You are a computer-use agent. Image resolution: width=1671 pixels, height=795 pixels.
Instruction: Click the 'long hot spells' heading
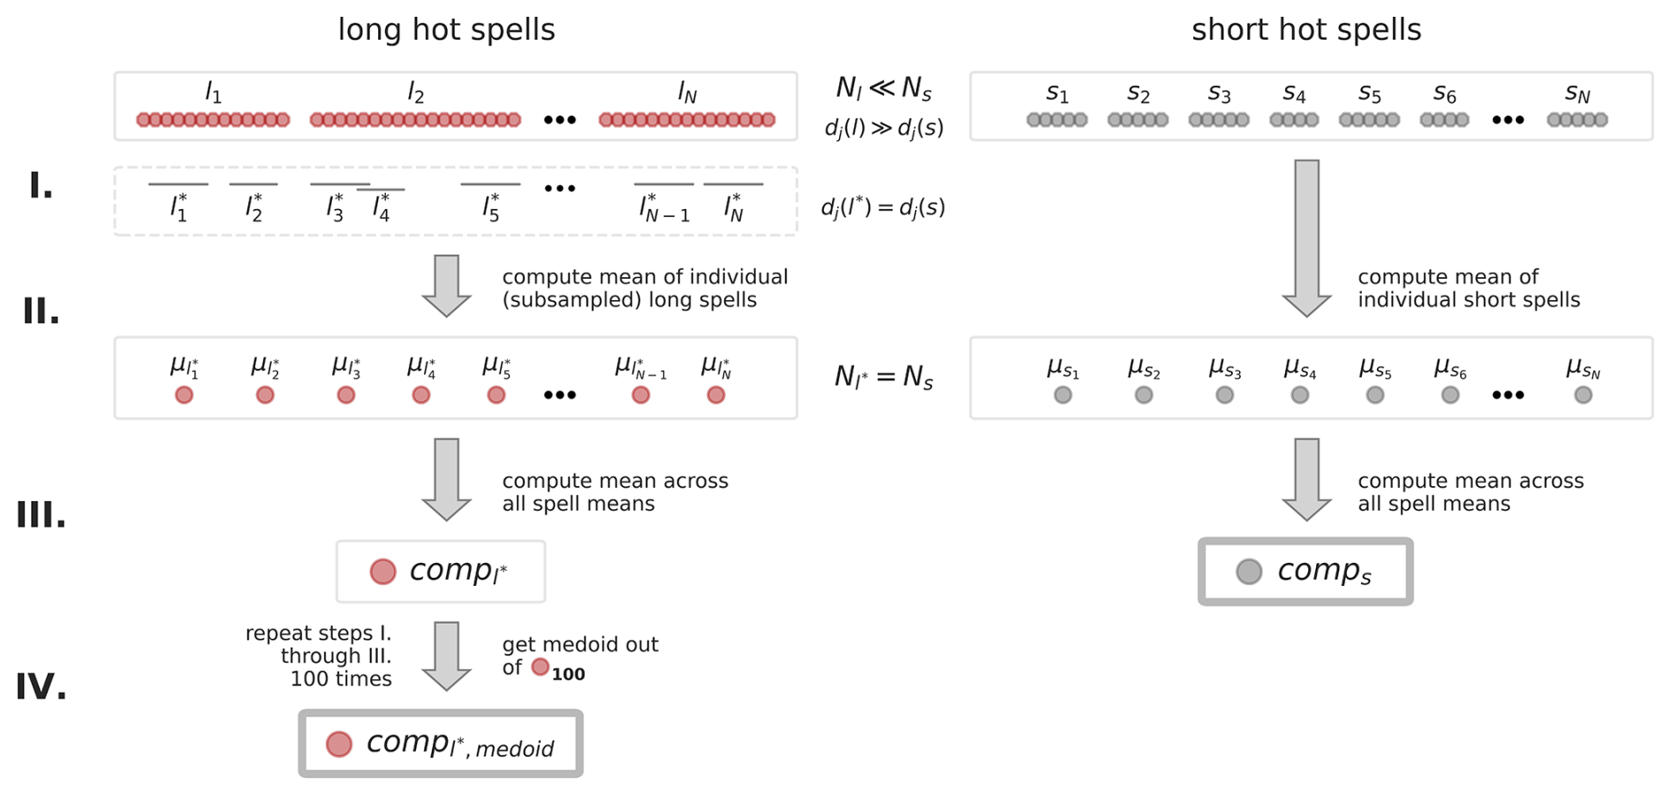tap(446, 30)
